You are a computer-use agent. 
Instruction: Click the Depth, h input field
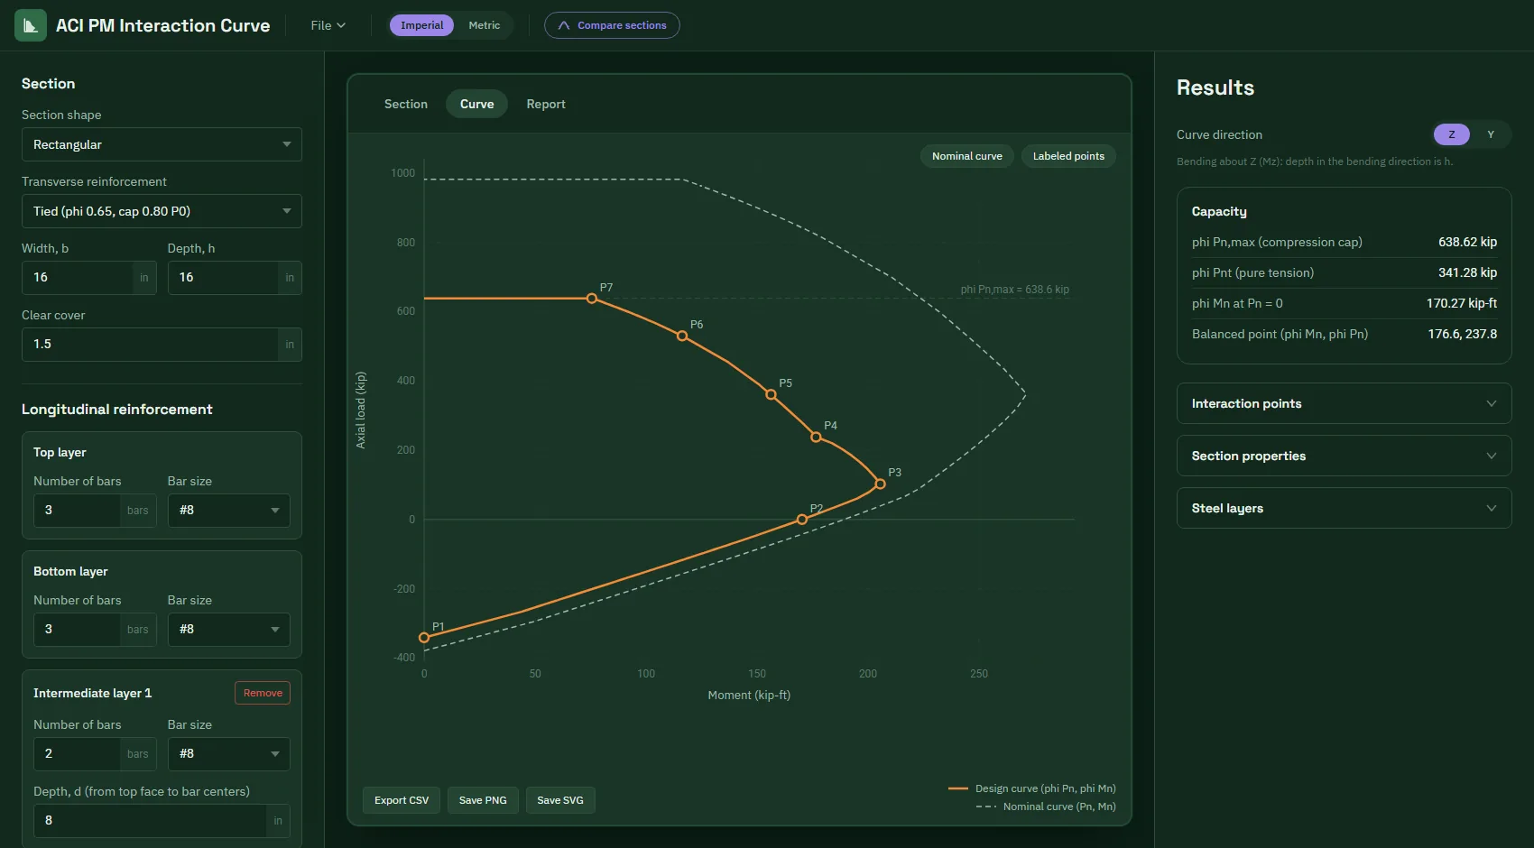[x=223, y=278]
